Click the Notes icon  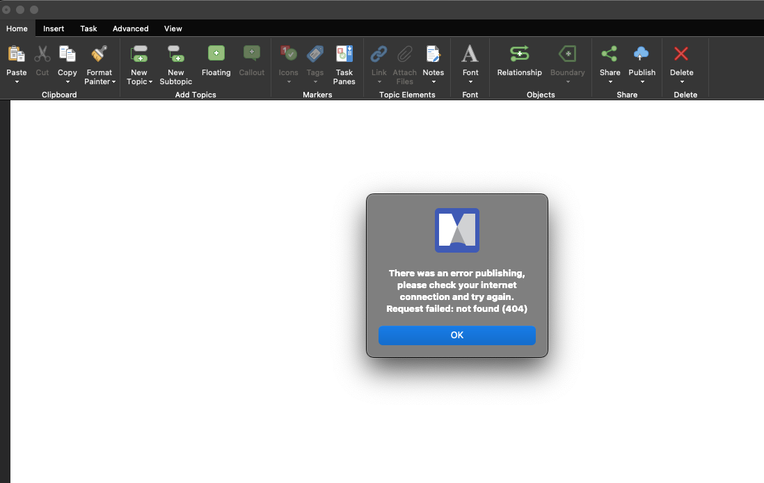433,54
